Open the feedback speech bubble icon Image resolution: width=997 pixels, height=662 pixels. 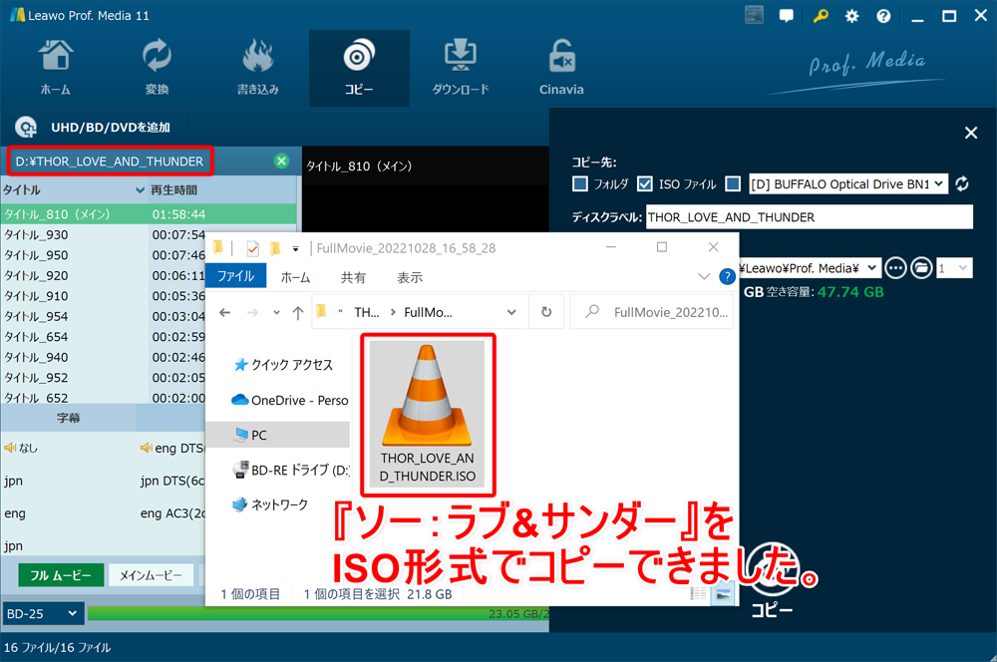pyautogui.click(x=787, y=16)
